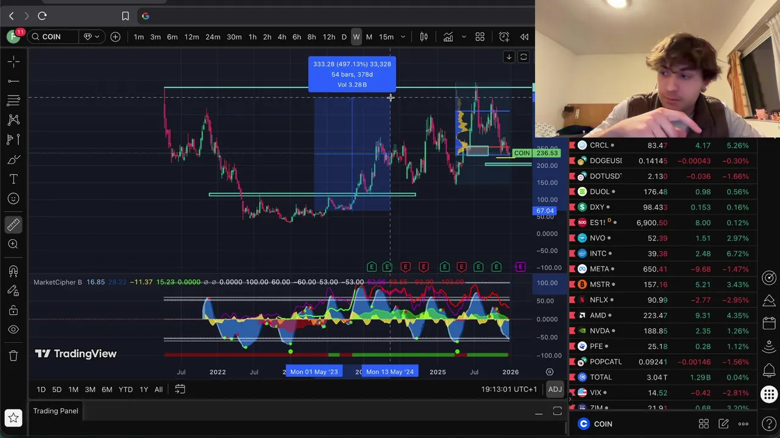Open indicator templates grid
Image resolution: width=780 pixels, height=438 pixels.
[x=480, y=37]
